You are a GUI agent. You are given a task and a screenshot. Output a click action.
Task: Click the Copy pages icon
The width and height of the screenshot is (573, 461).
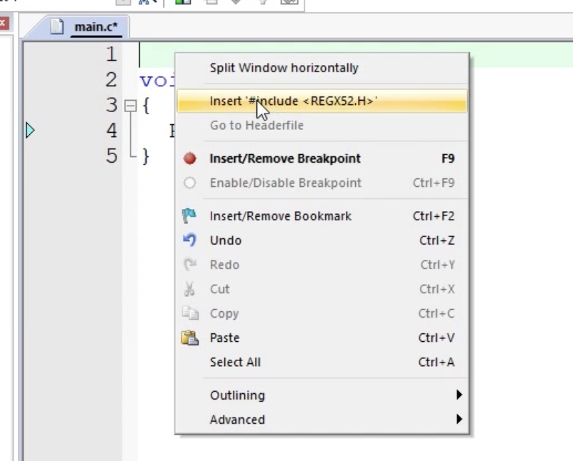[x=190, y=313]
